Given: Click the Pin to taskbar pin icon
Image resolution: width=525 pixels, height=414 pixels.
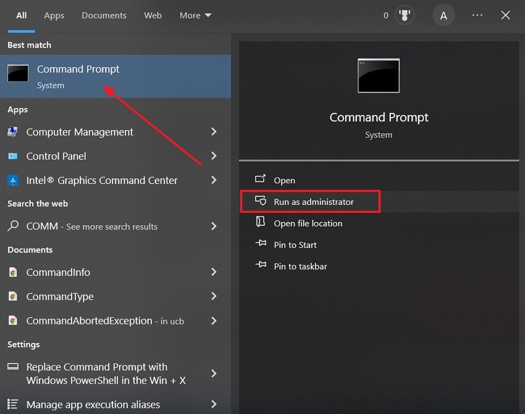Looking at the screenshot, I should click(261, 265).
